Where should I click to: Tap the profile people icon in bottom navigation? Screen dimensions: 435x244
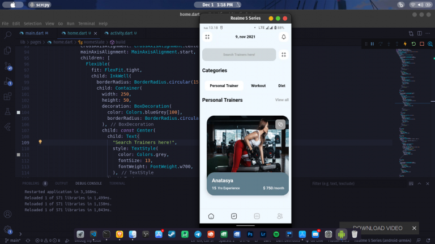click(x=280, y=216)
